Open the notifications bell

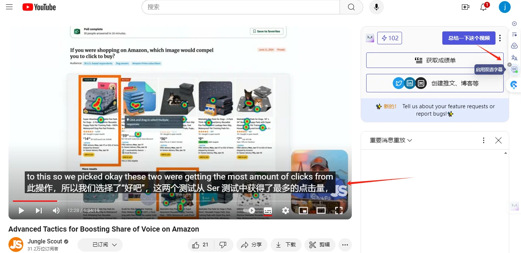click(x=483, y=7)
